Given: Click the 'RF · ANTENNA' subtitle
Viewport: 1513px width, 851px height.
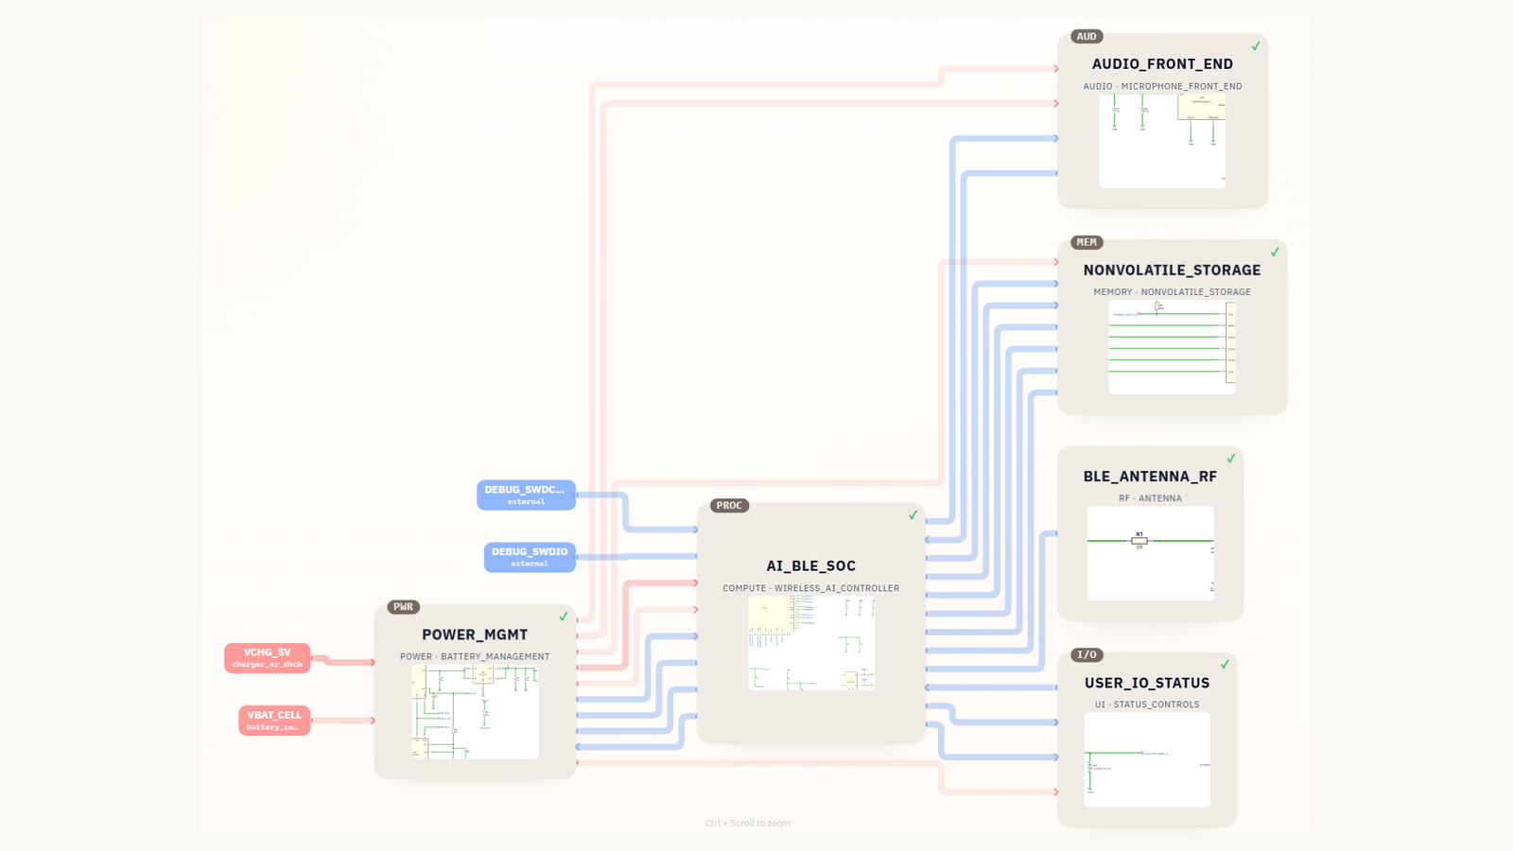Looking at the screenshot, I should tap(1150, 498).
